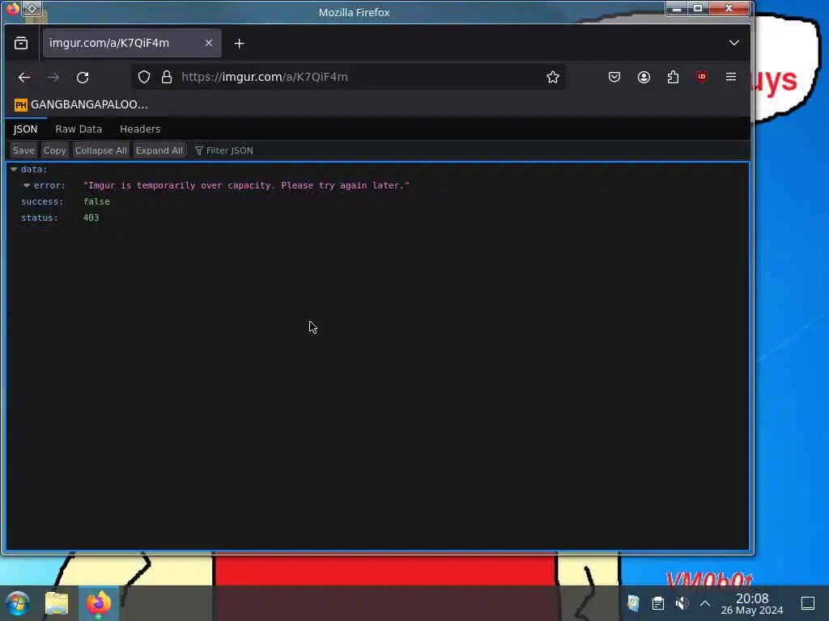This screenshot has width=829, height=621.
Task: Minimize the Mozilla Firefox window
Action: click(x=676, y=8)
